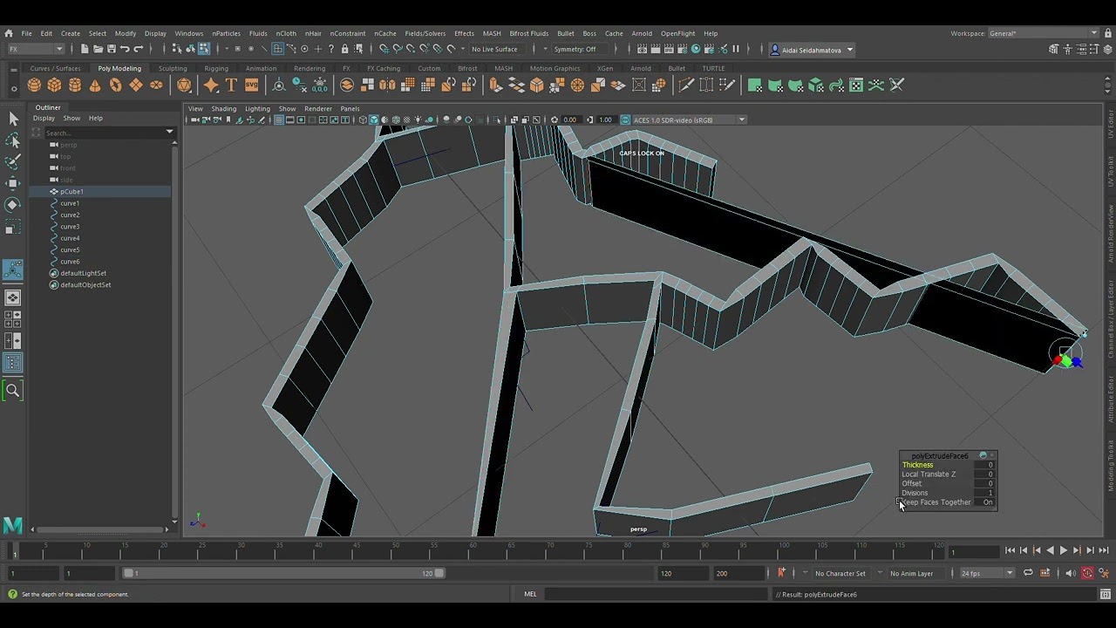Select the Move tool in toolbox

tap(13, 183)
